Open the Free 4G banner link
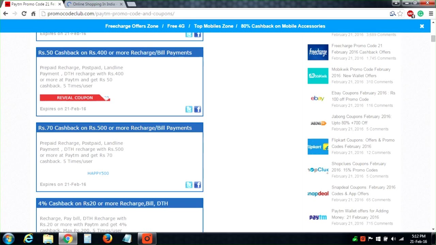Screen dimensions: 436x245 pos(176,26)
